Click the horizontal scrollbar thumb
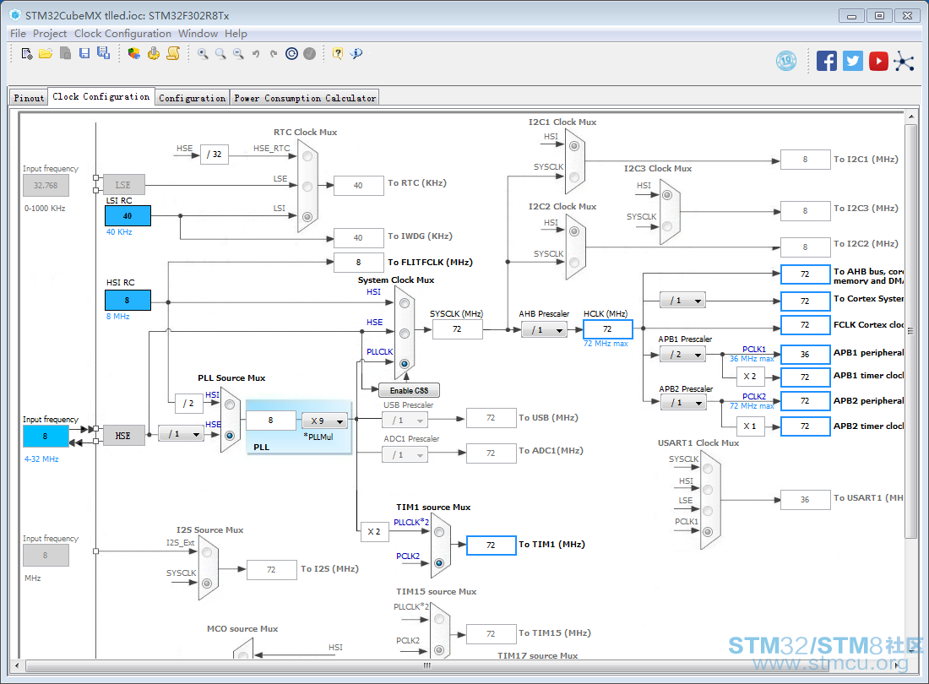Screen dimensions: 929x684 pyautogui.click(x=427, y=665)
